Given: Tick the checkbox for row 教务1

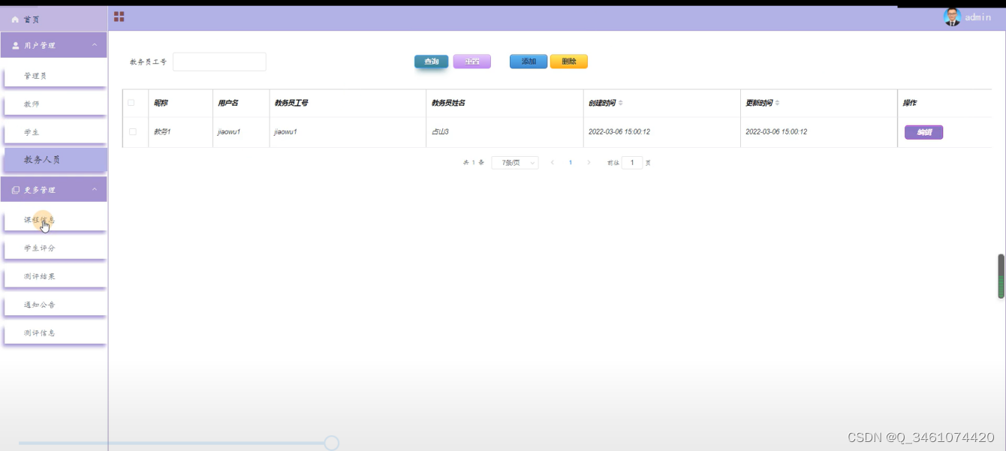Looking at the screenshot, I should pos(133,132).
